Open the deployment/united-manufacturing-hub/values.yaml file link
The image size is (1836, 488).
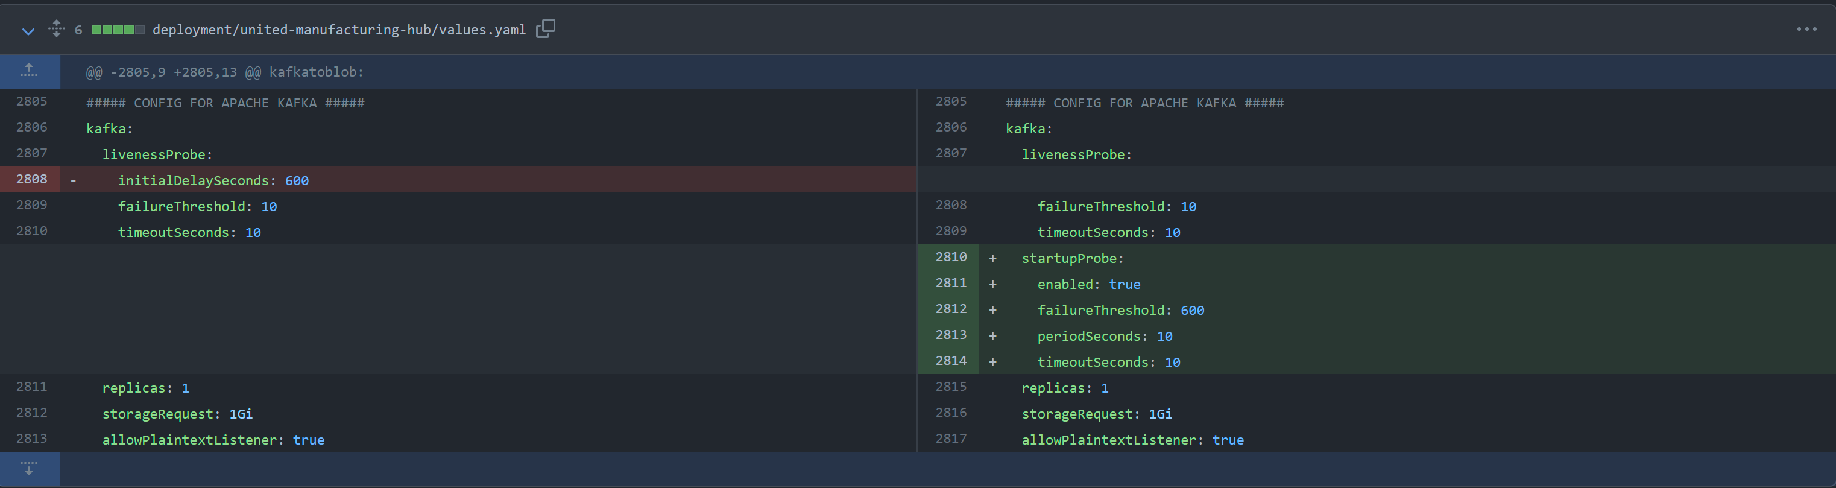click(338, 30)
